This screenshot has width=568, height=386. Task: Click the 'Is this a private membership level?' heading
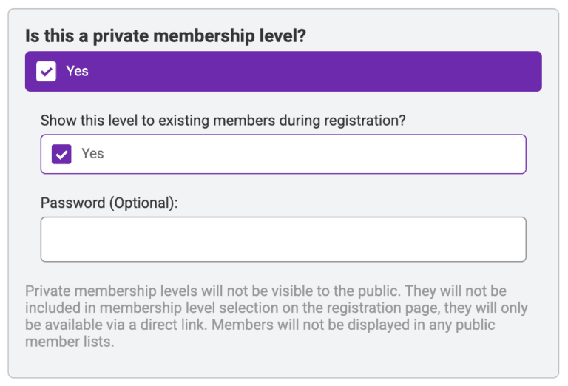(166, 36)
